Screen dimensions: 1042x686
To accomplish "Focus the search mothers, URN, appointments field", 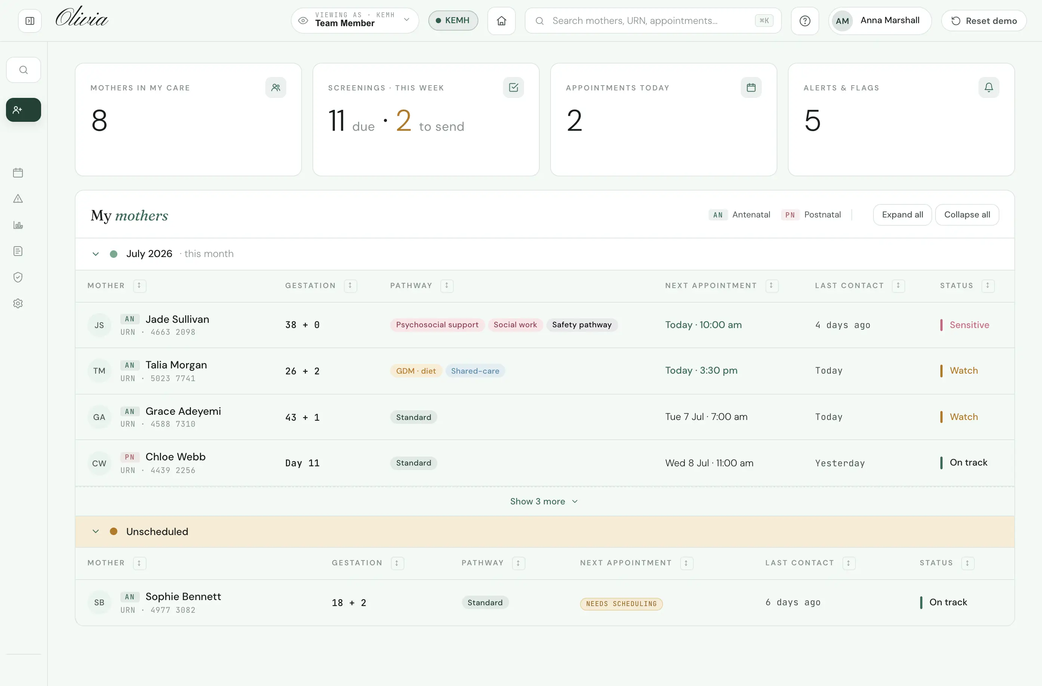I will pos(653,21).
